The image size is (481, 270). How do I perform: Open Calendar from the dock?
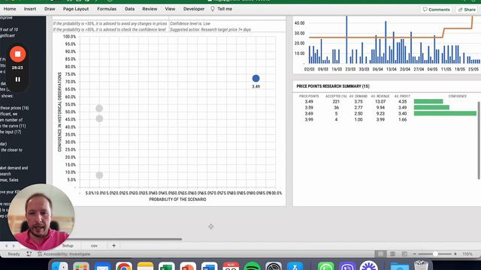tap(231, 266)
